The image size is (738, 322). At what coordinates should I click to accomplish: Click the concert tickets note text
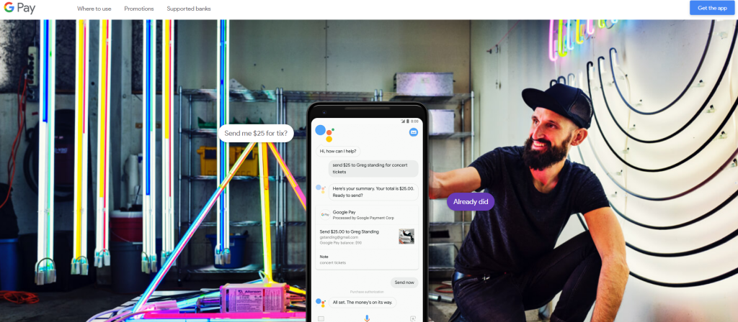(x=333, y=262)
